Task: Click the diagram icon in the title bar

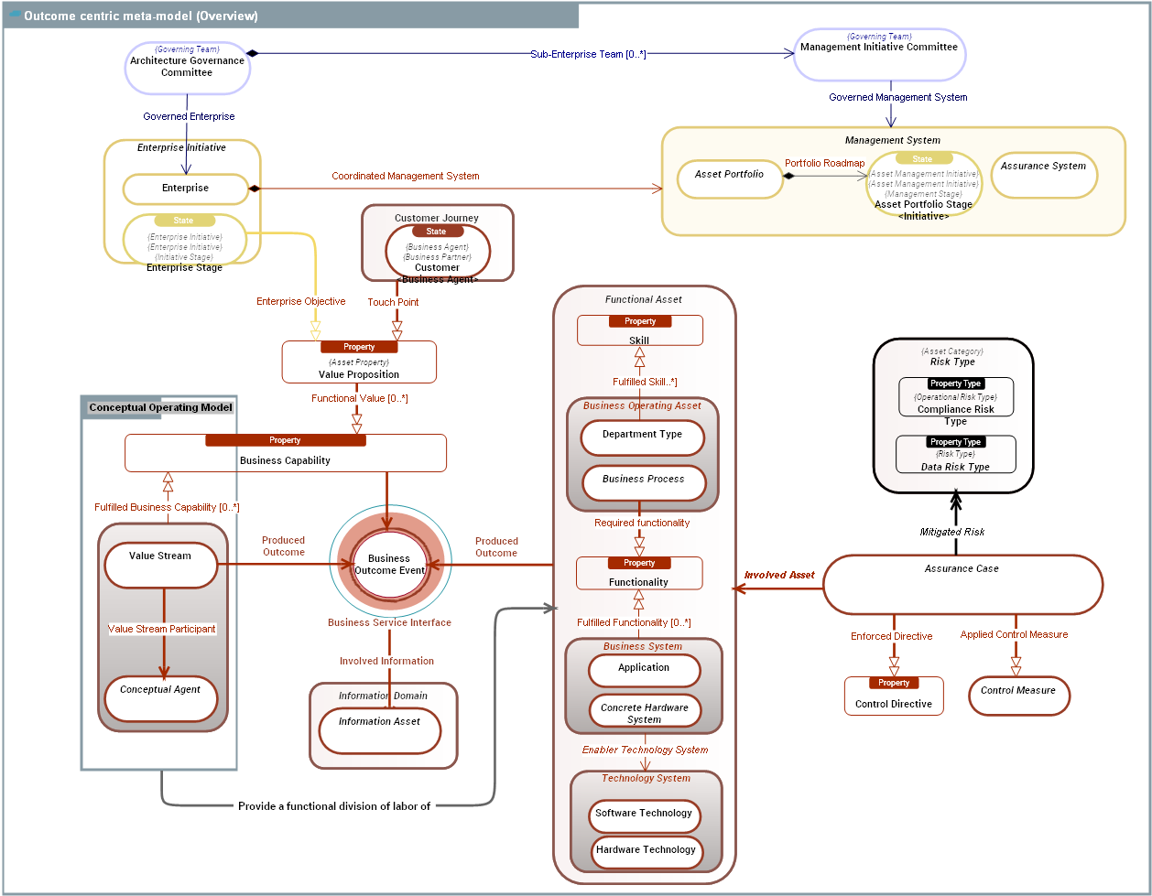Action: 15,15
